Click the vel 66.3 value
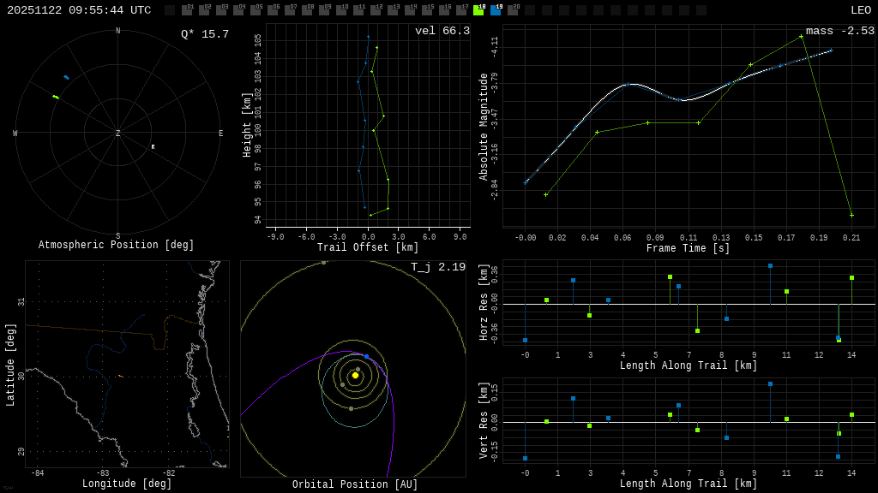Image resolution: width=878 pixels, height=493 pixels. [x=442, y=31]
